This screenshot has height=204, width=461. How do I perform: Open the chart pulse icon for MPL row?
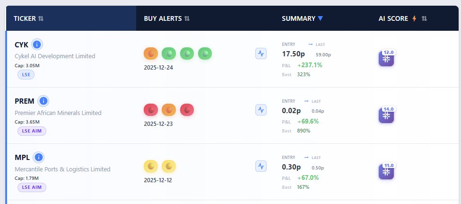(261, 166)
